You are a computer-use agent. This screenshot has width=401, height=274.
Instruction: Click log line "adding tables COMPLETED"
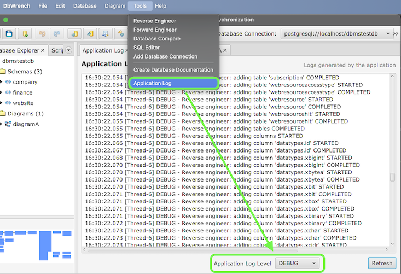coord(195,129)
